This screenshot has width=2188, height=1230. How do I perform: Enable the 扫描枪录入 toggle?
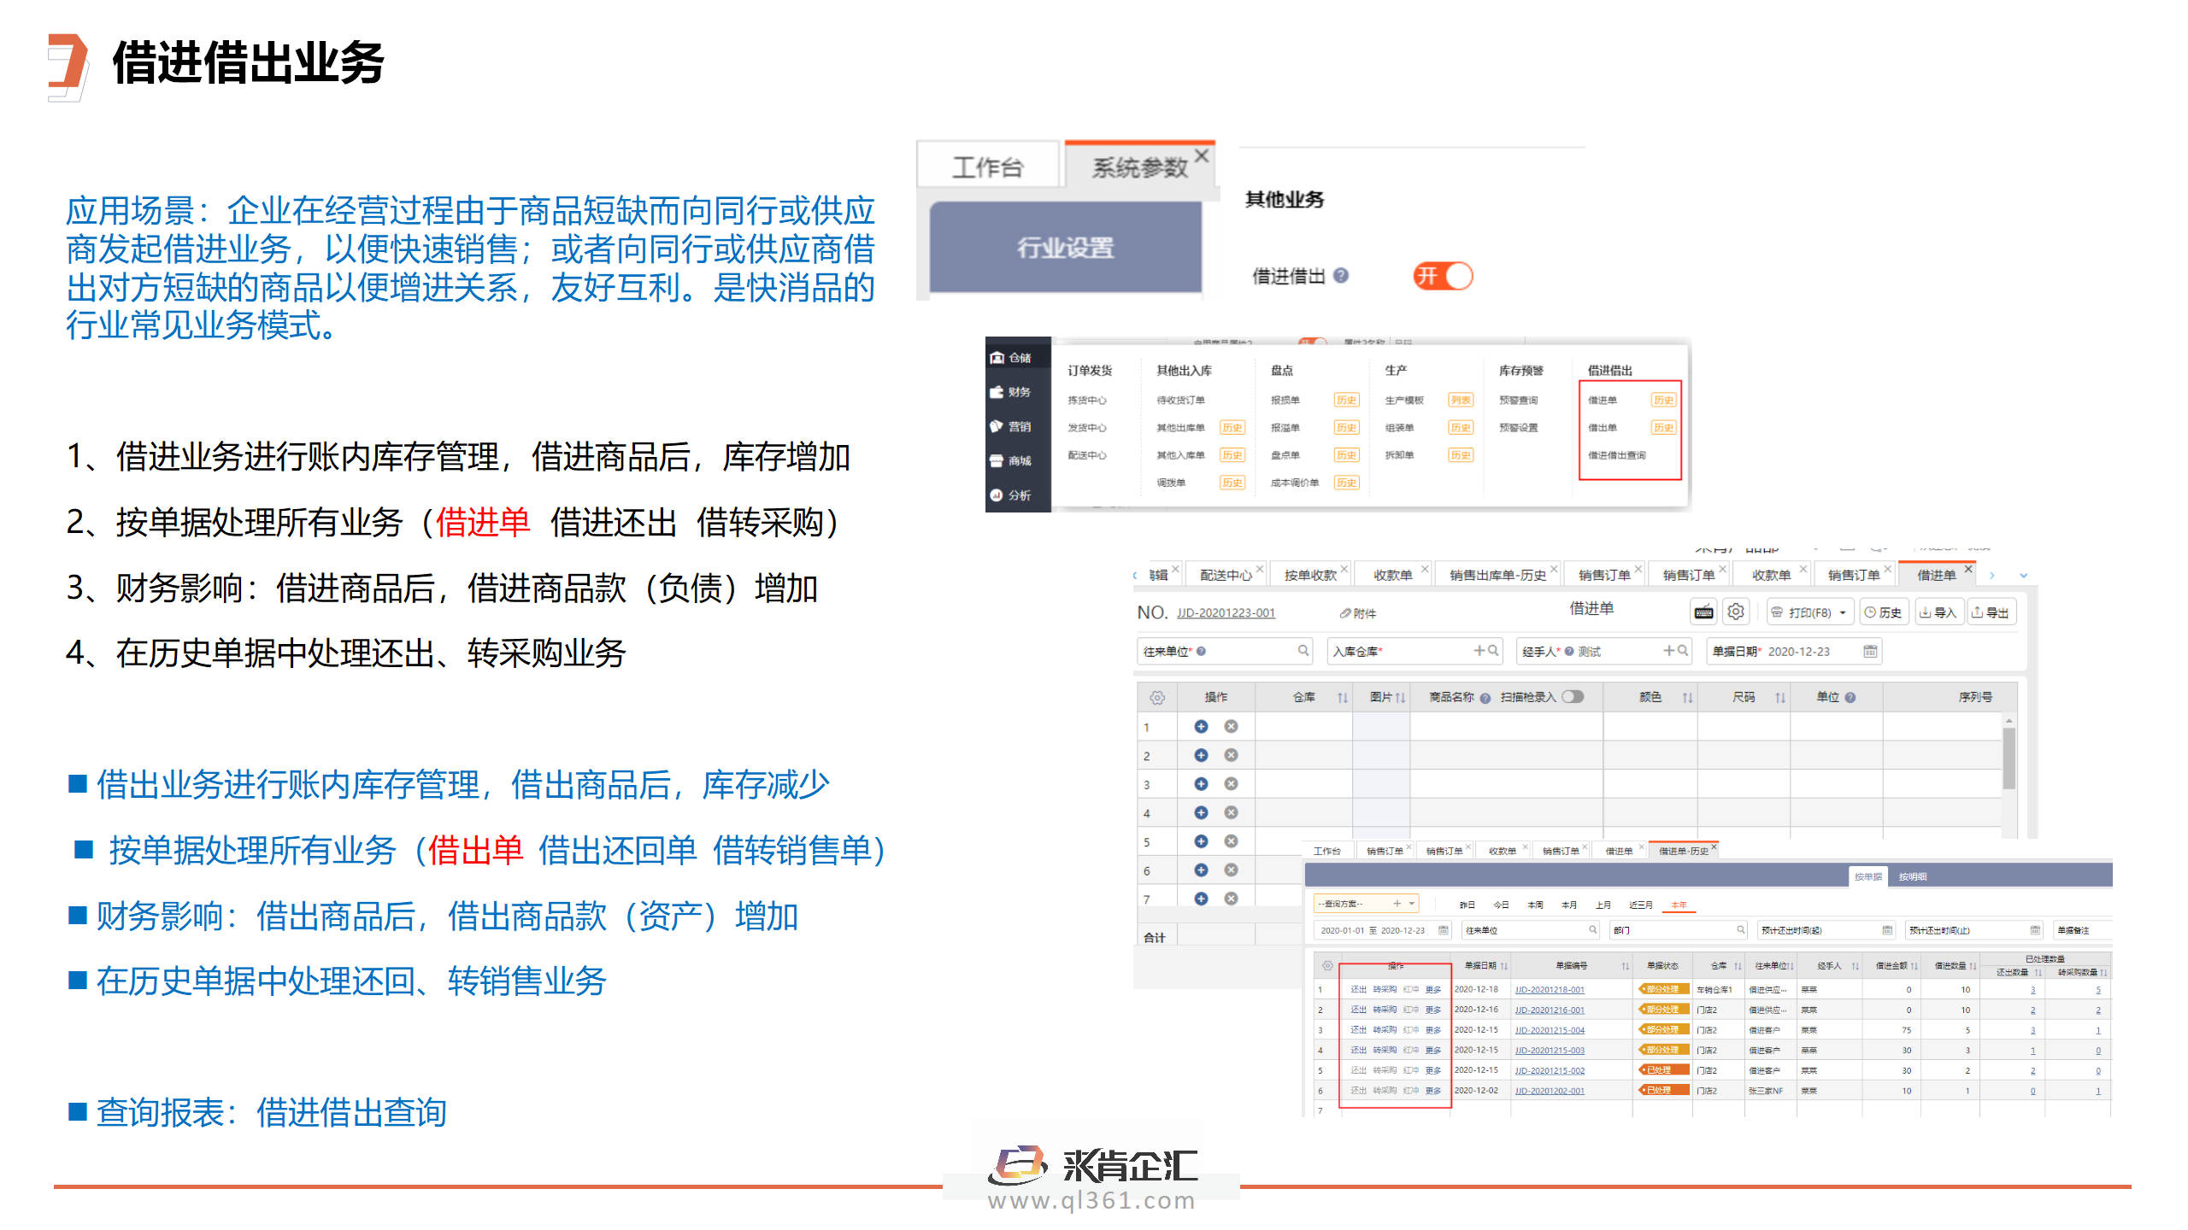tap(1573, 696)
